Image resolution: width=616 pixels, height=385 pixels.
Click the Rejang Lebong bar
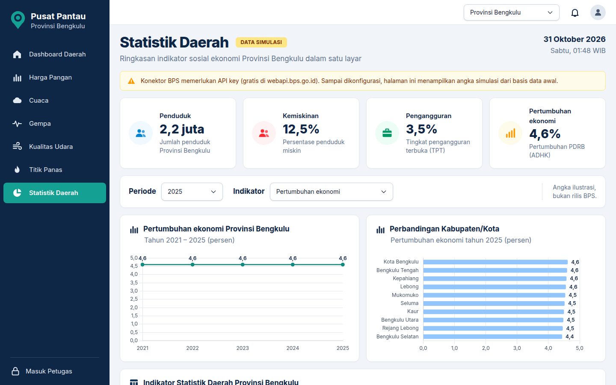coord(493,329)
